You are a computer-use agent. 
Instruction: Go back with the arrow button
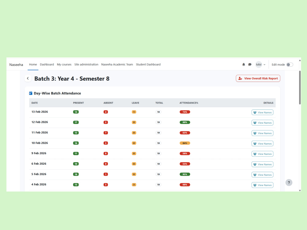28,79
